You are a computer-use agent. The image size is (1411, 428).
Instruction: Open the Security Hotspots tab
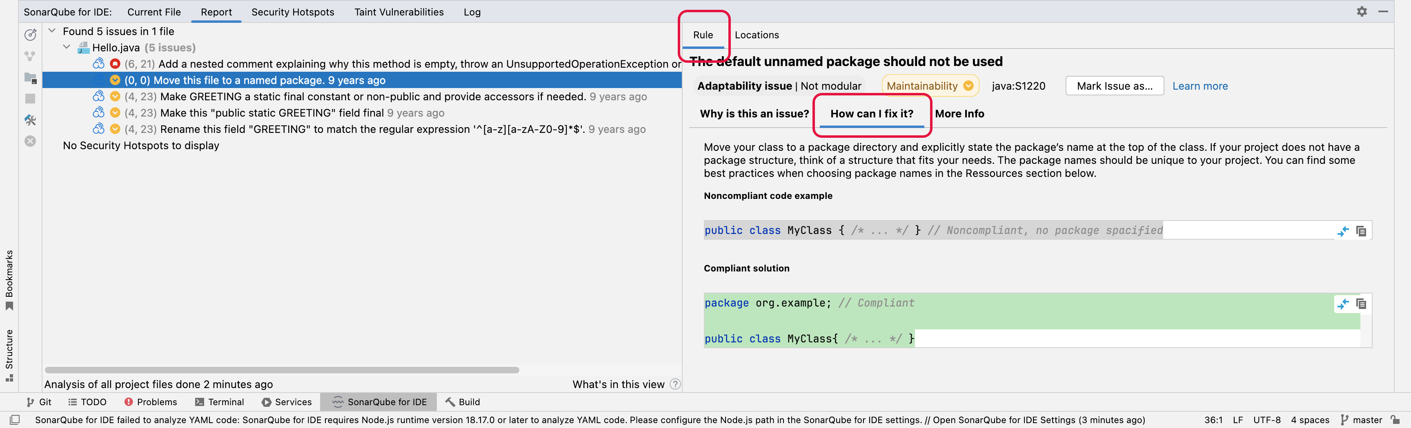click(292, 12)
